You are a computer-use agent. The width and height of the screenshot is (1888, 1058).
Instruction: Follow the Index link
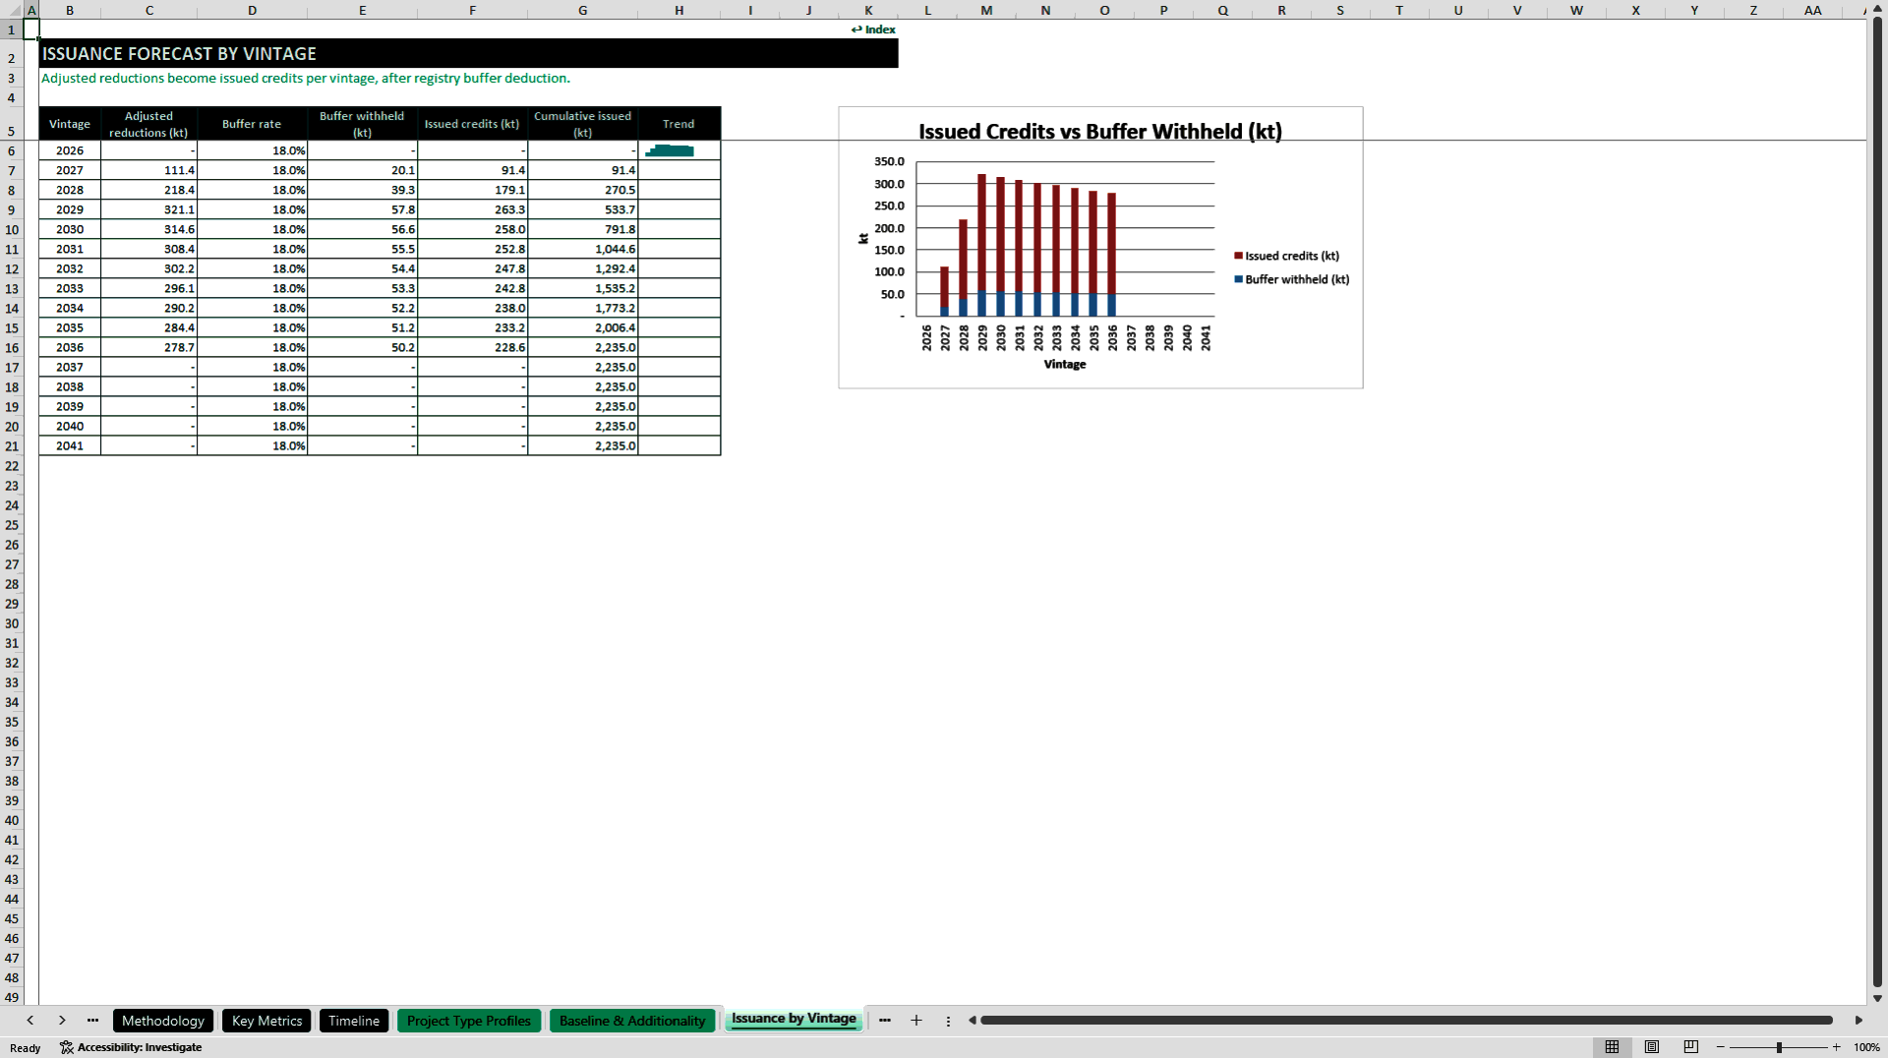[x=873, y=29]
